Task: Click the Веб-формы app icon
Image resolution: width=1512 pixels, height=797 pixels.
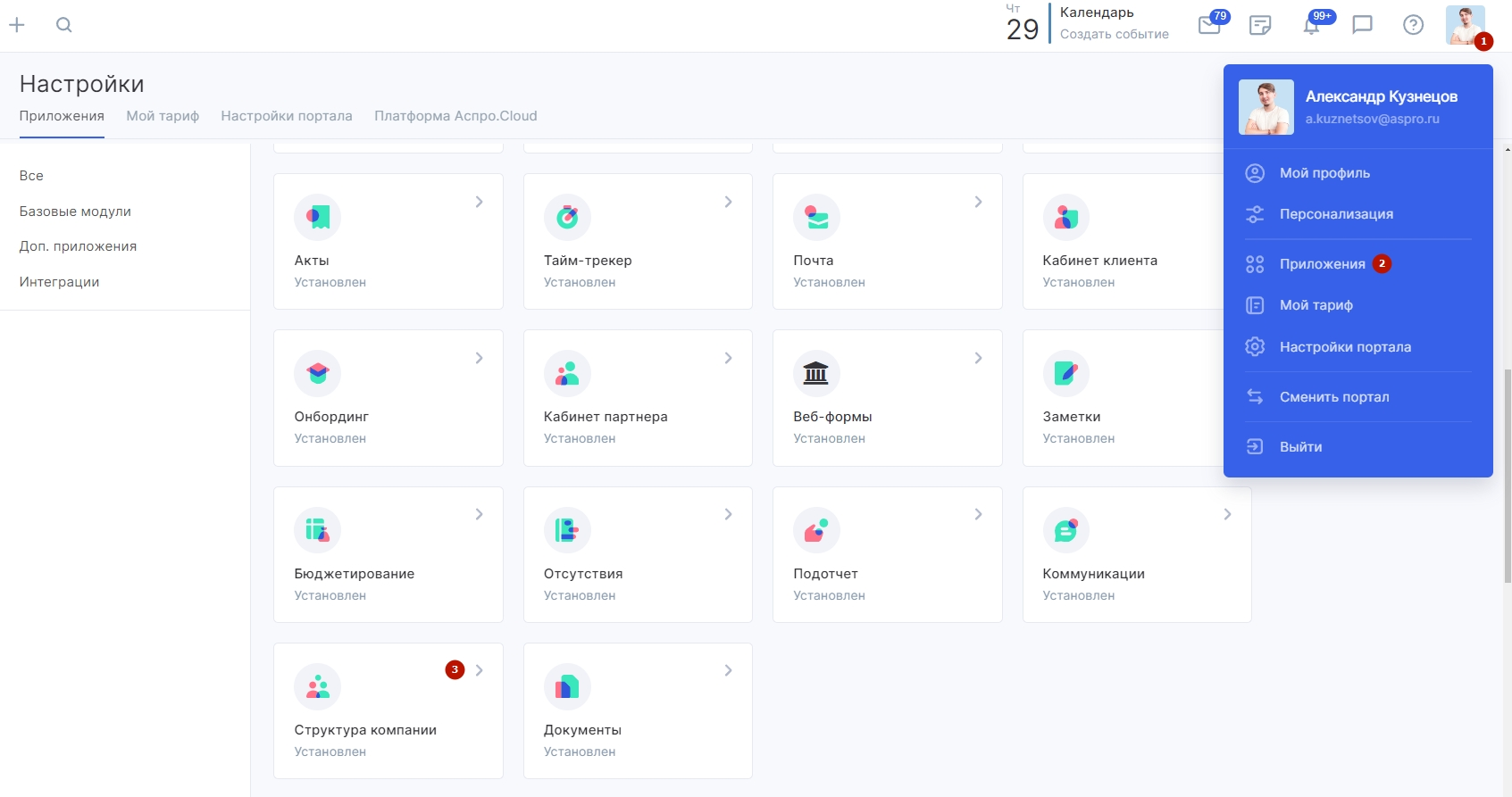Action: coord(816,373)
